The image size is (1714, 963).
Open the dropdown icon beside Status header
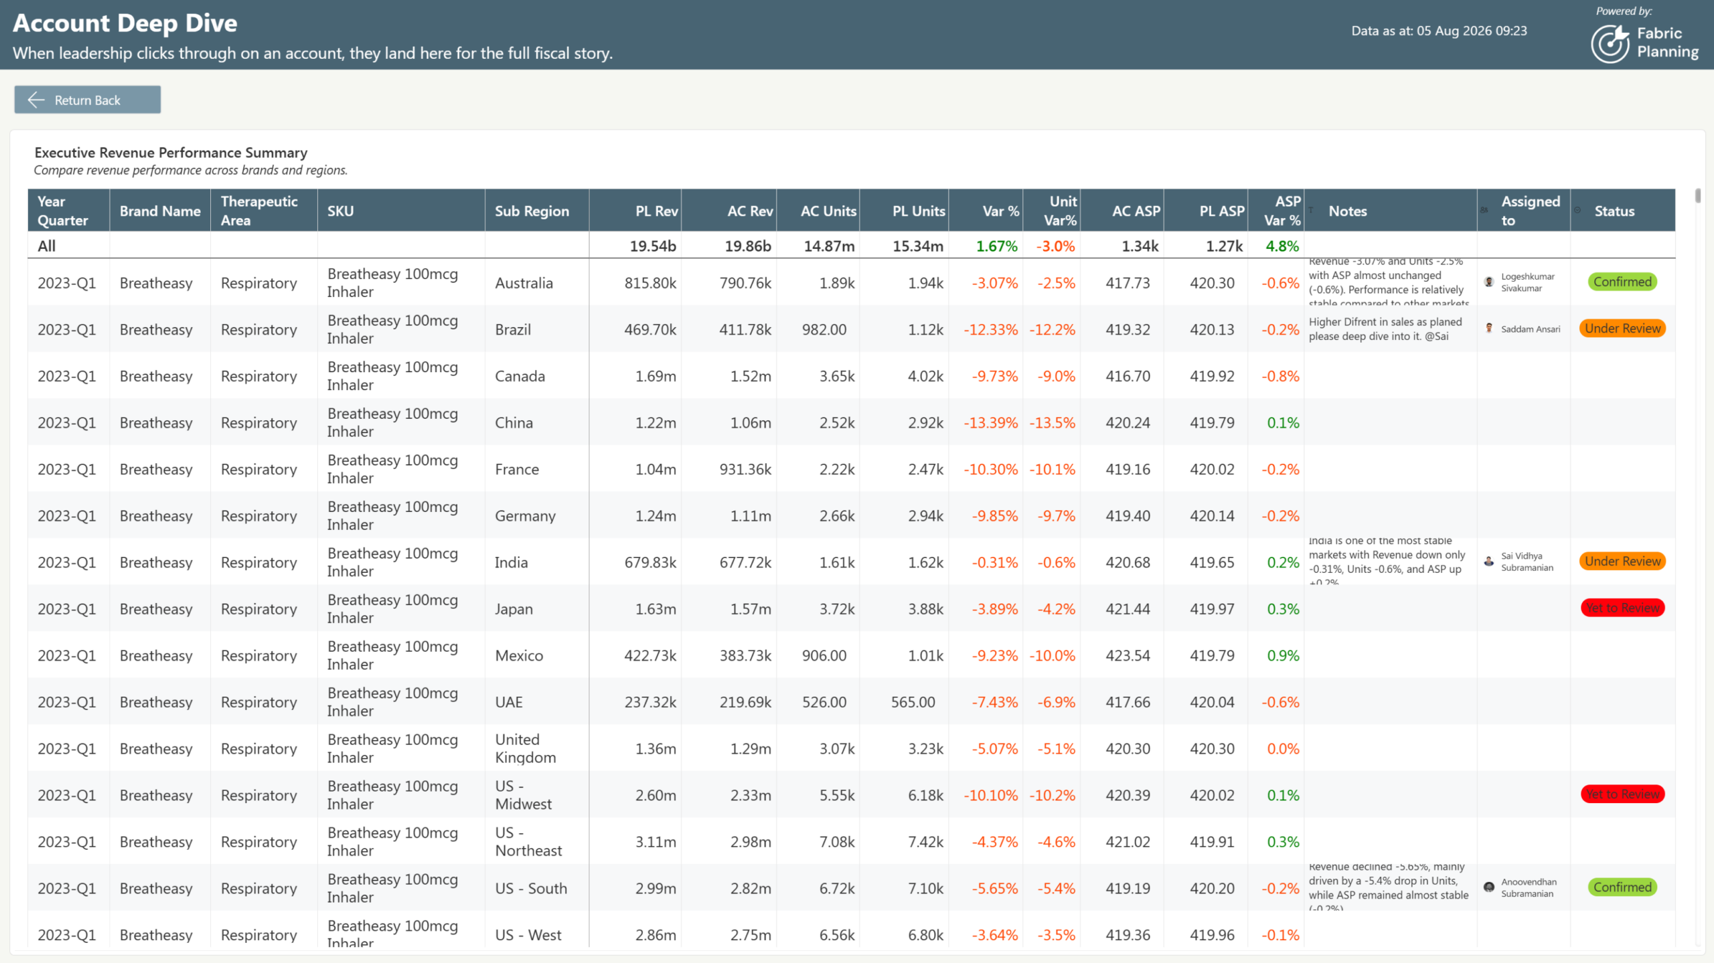[x=1577, y=210]
